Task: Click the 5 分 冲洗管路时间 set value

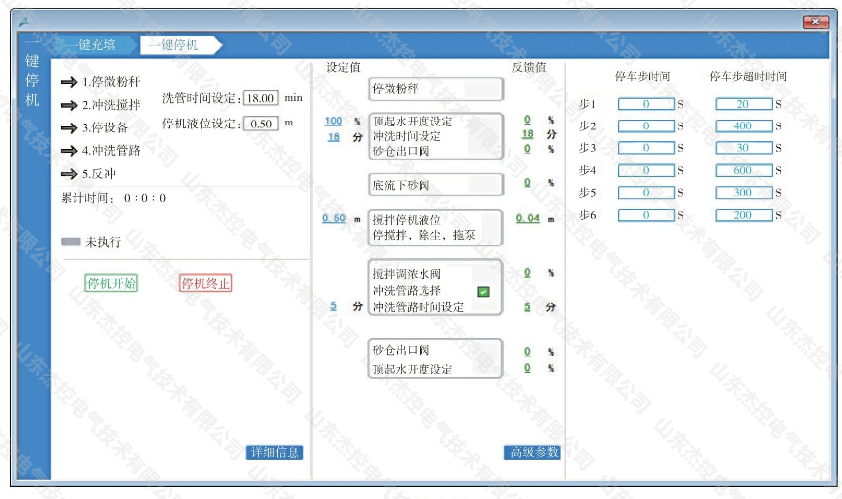Action: click(334, 307)
